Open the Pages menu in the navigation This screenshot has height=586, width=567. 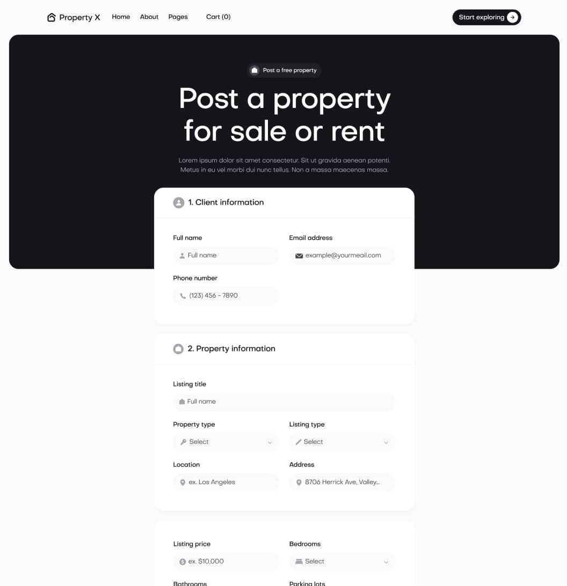tap(178, 17)
